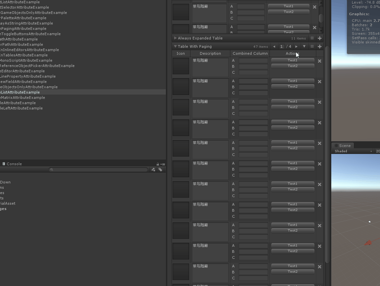Open the Shaded draw mode dropdown

(353, 151)
